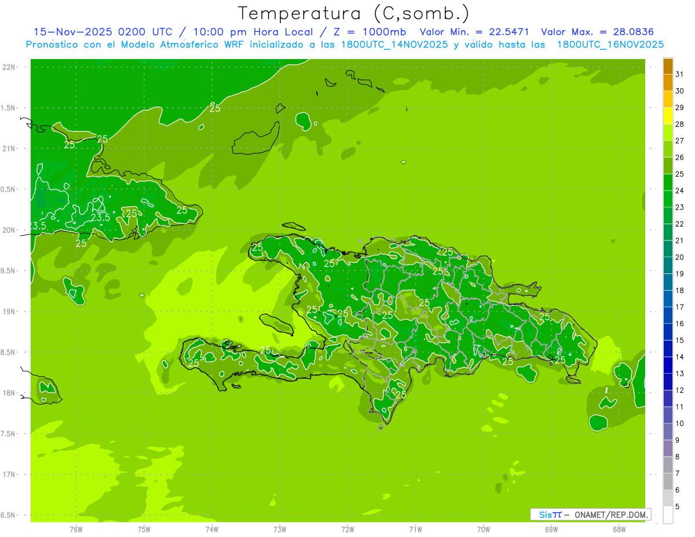Click the '17N' latitude axis label
This screenshot has height=537, width=695.
(x=8, y=474)
